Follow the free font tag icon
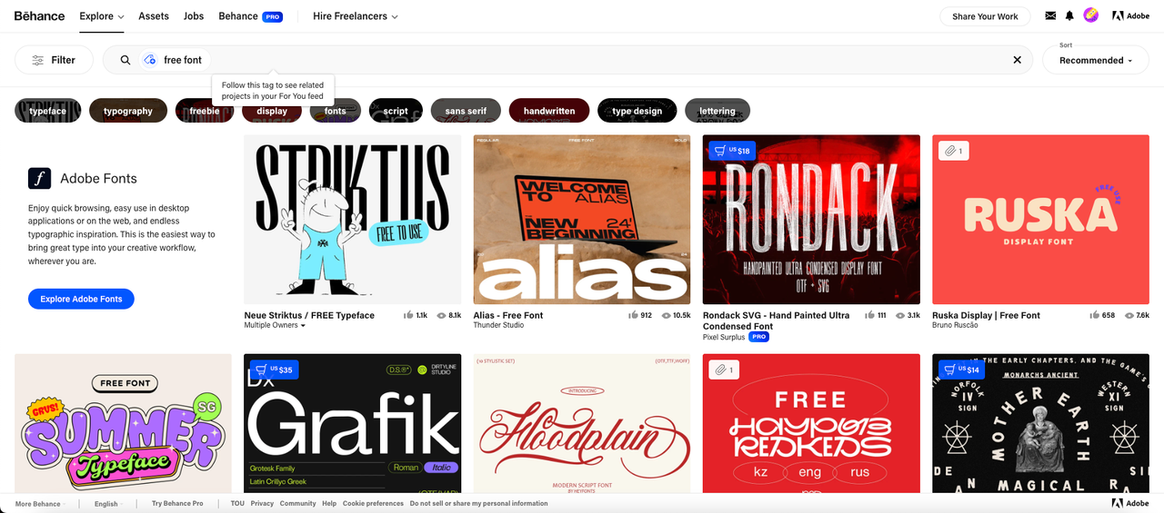This screenshot has width=1164, height=513. (150, 60)
